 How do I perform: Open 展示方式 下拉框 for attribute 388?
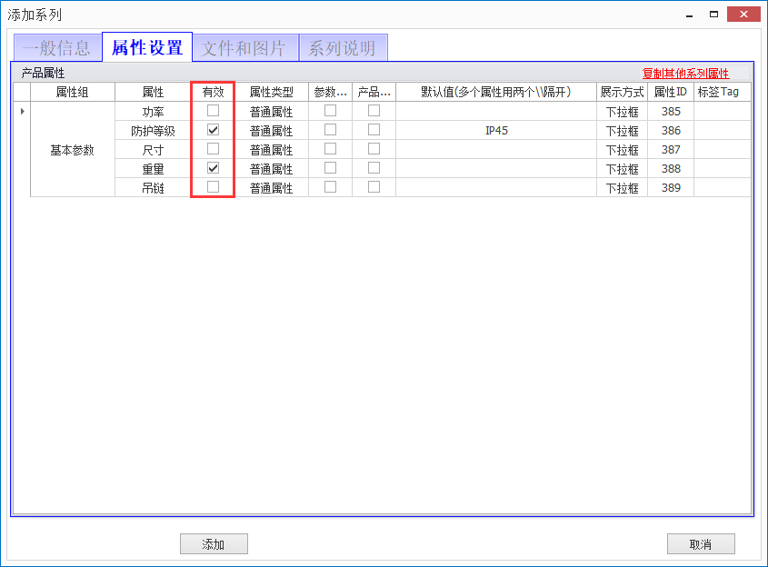coord(622,168)
